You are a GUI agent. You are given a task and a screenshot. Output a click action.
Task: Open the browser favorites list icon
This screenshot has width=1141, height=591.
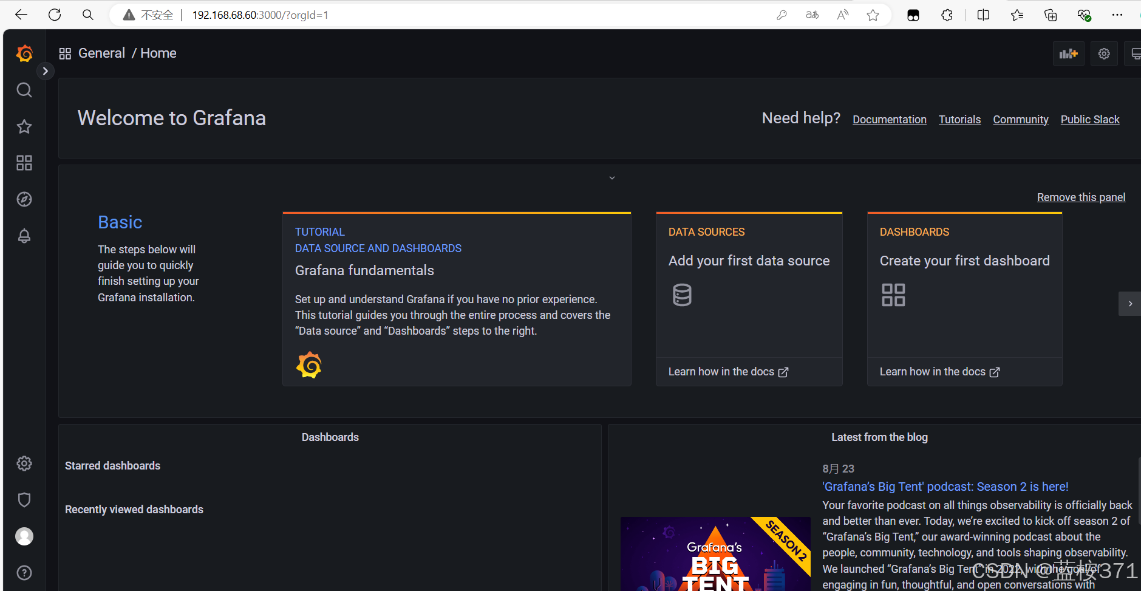pyautogui.click(x=1017, y=15)
